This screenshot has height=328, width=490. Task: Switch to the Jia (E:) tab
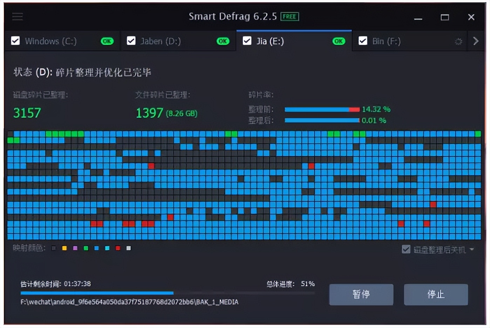pyautogui.click(x=294, y=41)
